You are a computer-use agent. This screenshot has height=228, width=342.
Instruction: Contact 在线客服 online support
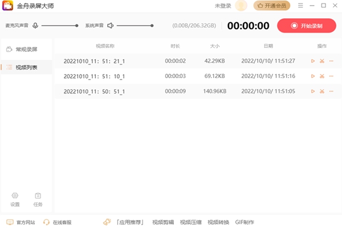[58, 222]
